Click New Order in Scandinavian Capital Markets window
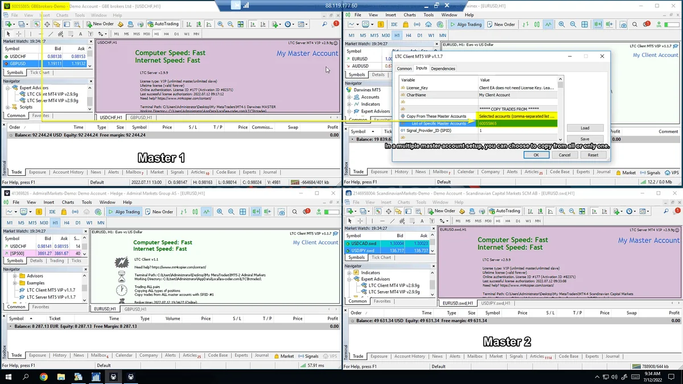 tap(441, 211)
